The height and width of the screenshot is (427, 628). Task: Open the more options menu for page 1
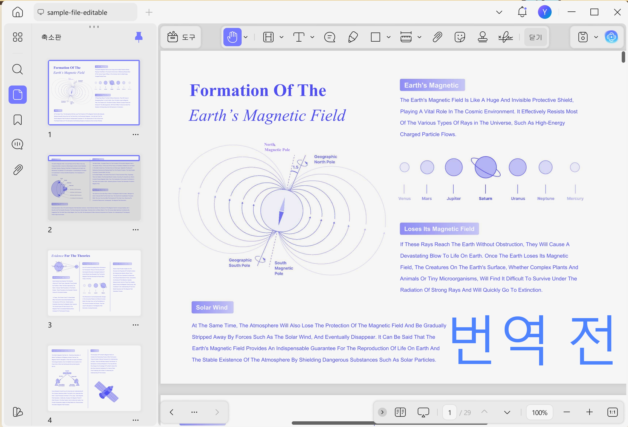tap(136, 135)
